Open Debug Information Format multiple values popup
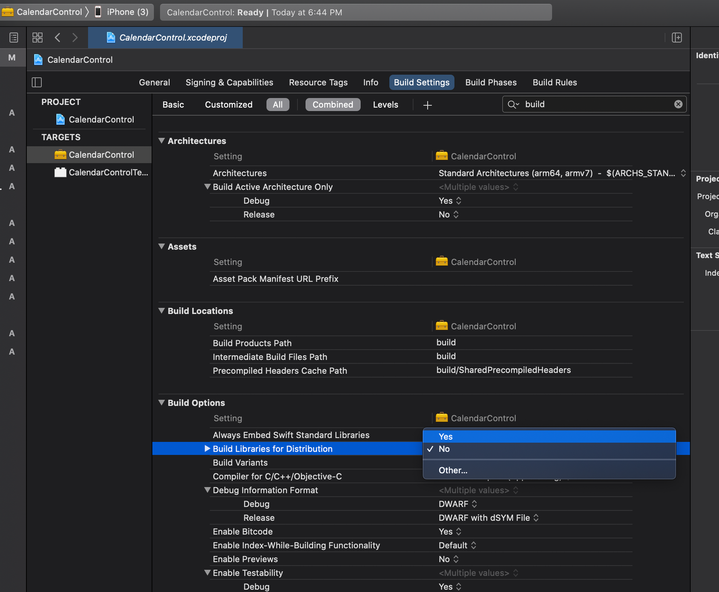Screen dimensions: 719x592 (x=478, y=490)
